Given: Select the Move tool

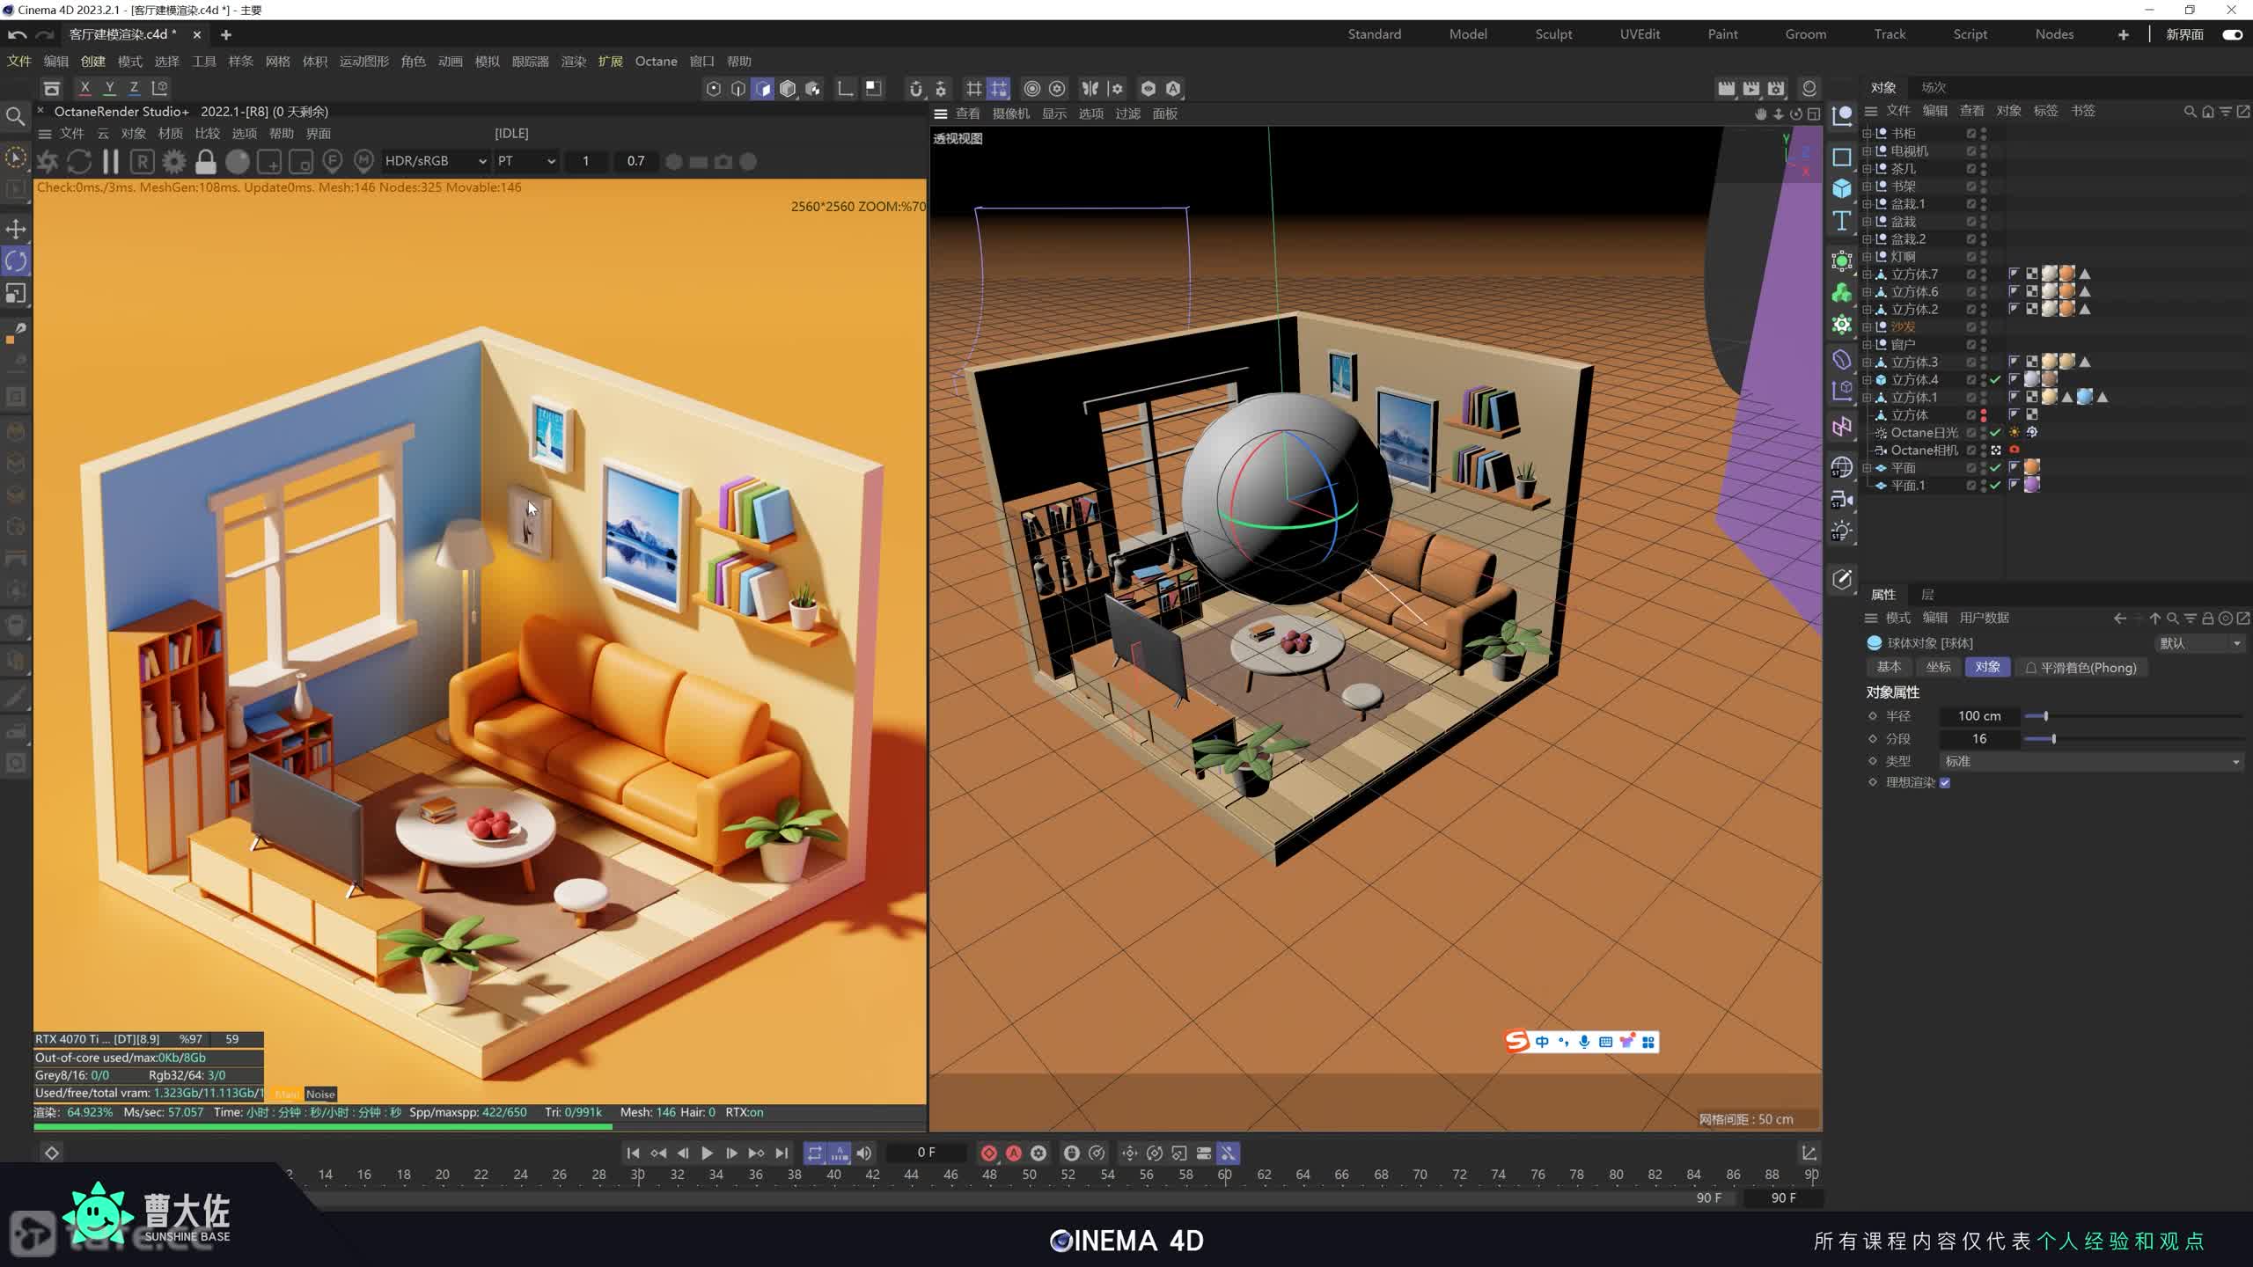Looking at the screenshot, I should 16,229.
